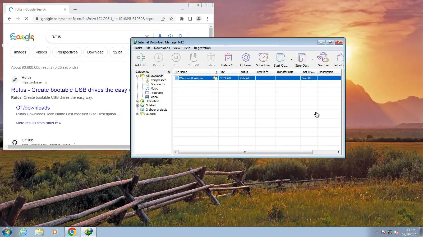Select the Perspectives search filter
The width and height of the screenshot is (423, 237).
coord(67,52)
